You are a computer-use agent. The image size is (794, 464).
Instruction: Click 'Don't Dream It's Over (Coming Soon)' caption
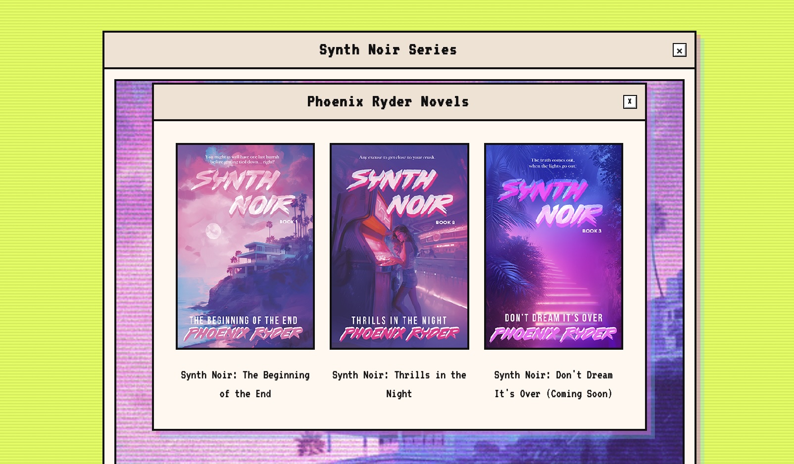pos(553,384)
